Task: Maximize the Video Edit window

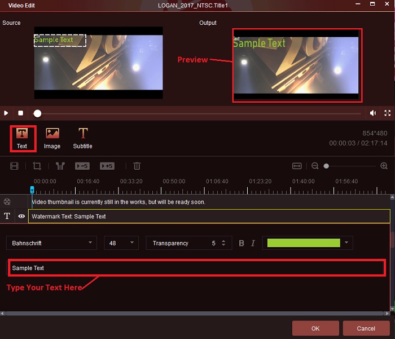Action: (372, 4)
